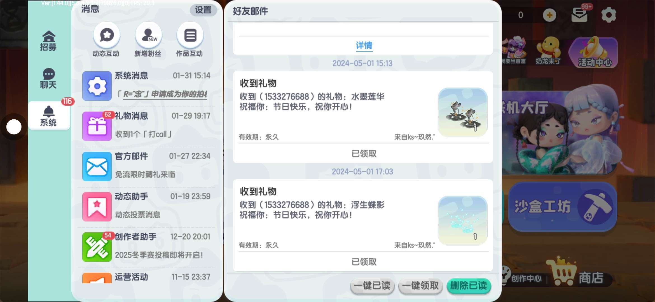Click the green 删除已读 button

pyautogui.click(x=469, y=286)
